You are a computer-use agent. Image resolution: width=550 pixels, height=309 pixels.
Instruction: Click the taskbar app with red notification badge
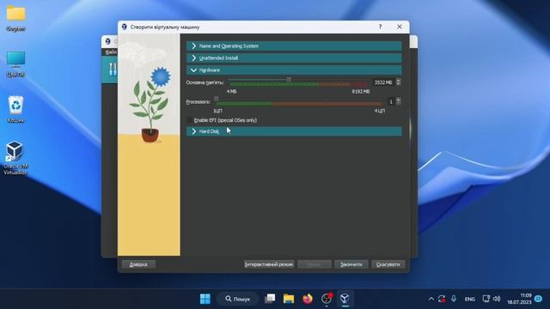point(327,299)
